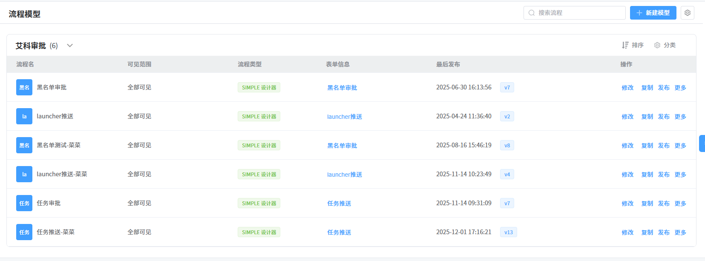The image size is (705, 261).
Task: Open form link 任务推送 in 任务推送-菜菜 row
Action: coord(339,232)
